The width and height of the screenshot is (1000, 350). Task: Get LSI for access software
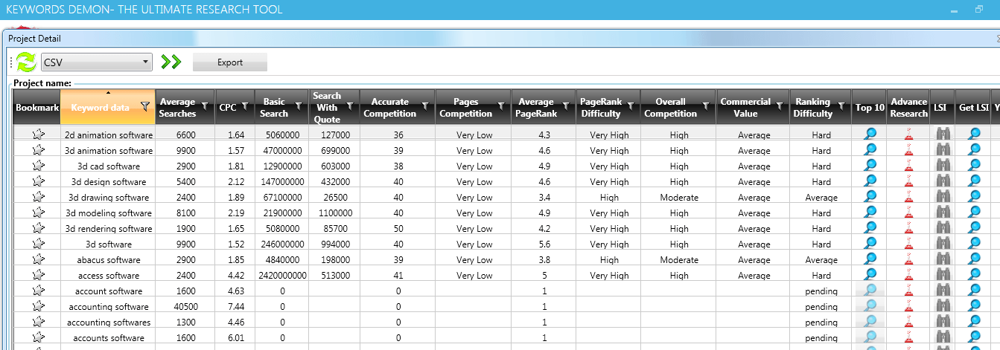coord(974,275)
